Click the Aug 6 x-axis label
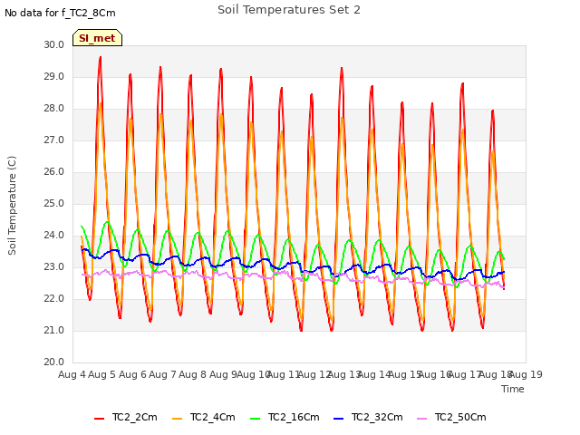Image resolution: width=580 pixels, height=435 pixels. click(132, 374)
